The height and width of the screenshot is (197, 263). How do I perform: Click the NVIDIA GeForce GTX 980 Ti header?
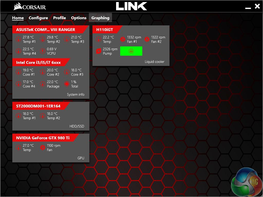coord(46,138)
